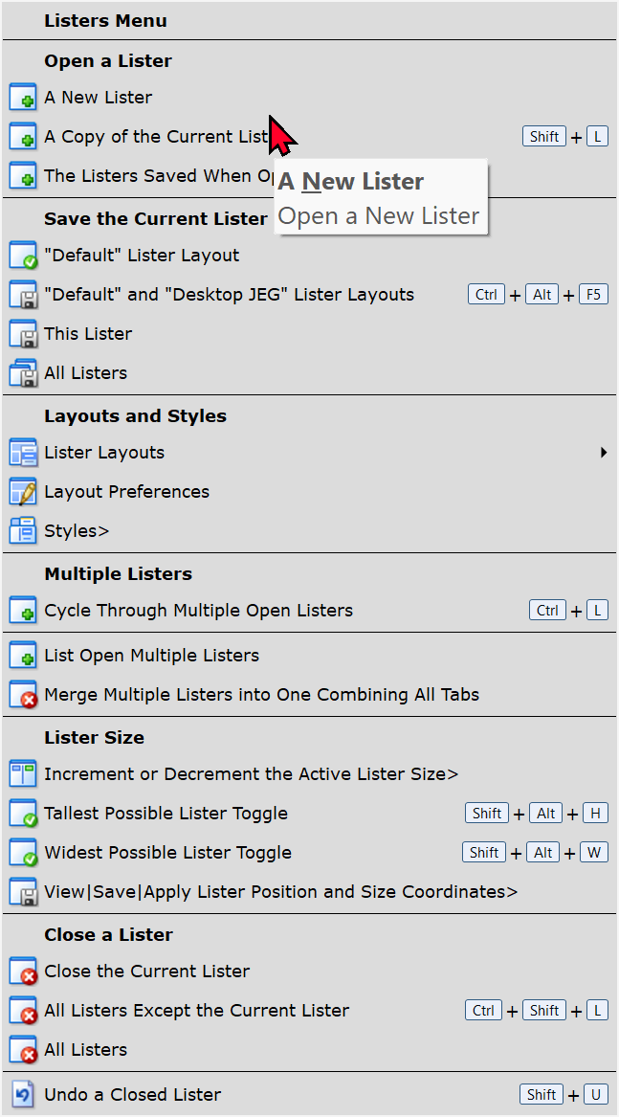
Task: Choose Cycle Through Multiple Open Listers
Action: [x=198, y=611]
